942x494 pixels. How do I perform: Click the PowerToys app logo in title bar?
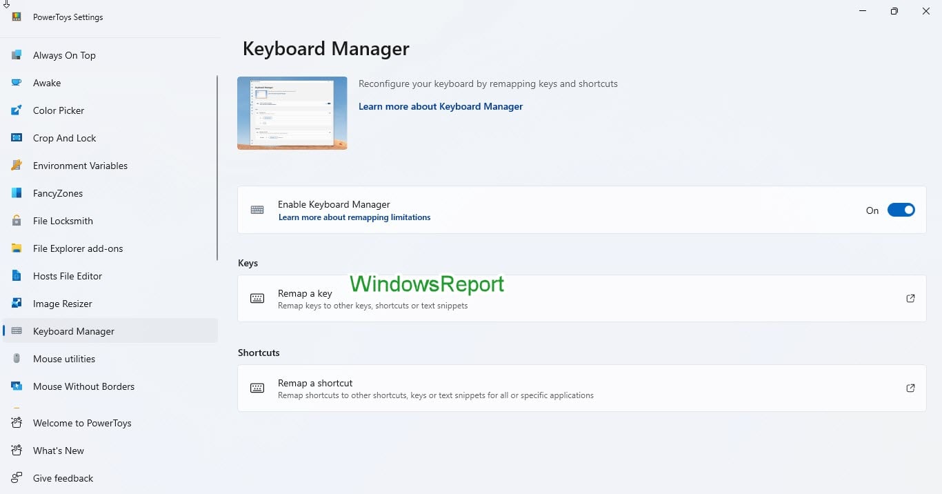[x=17, y=17]
